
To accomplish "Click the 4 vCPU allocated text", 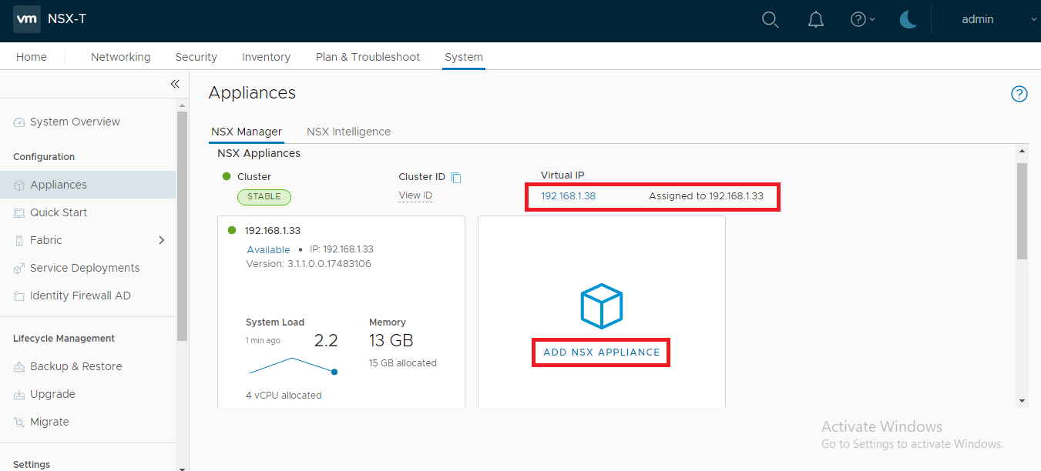I will [x=284, y=395].
